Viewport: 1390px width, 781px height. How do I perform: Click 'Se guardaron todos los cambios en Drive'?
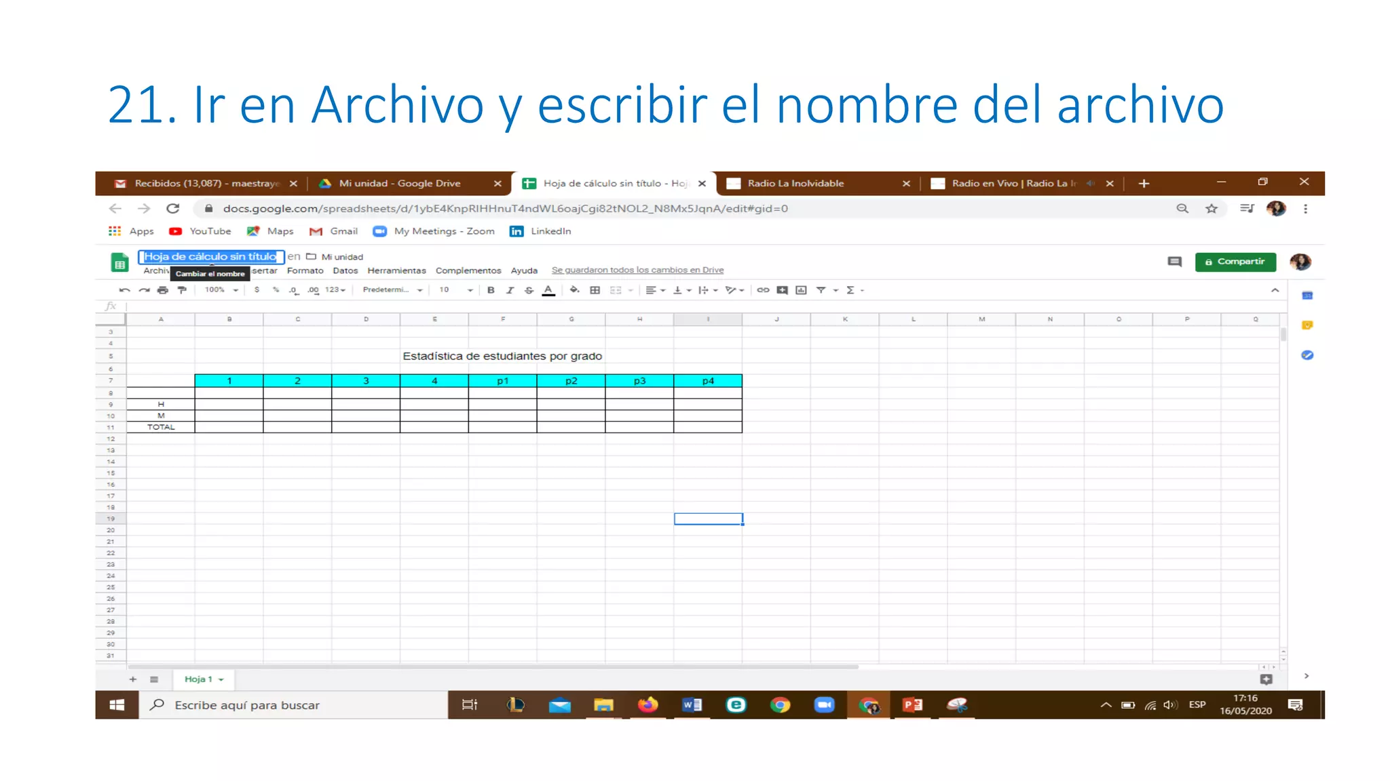click(x=637, y=270)
